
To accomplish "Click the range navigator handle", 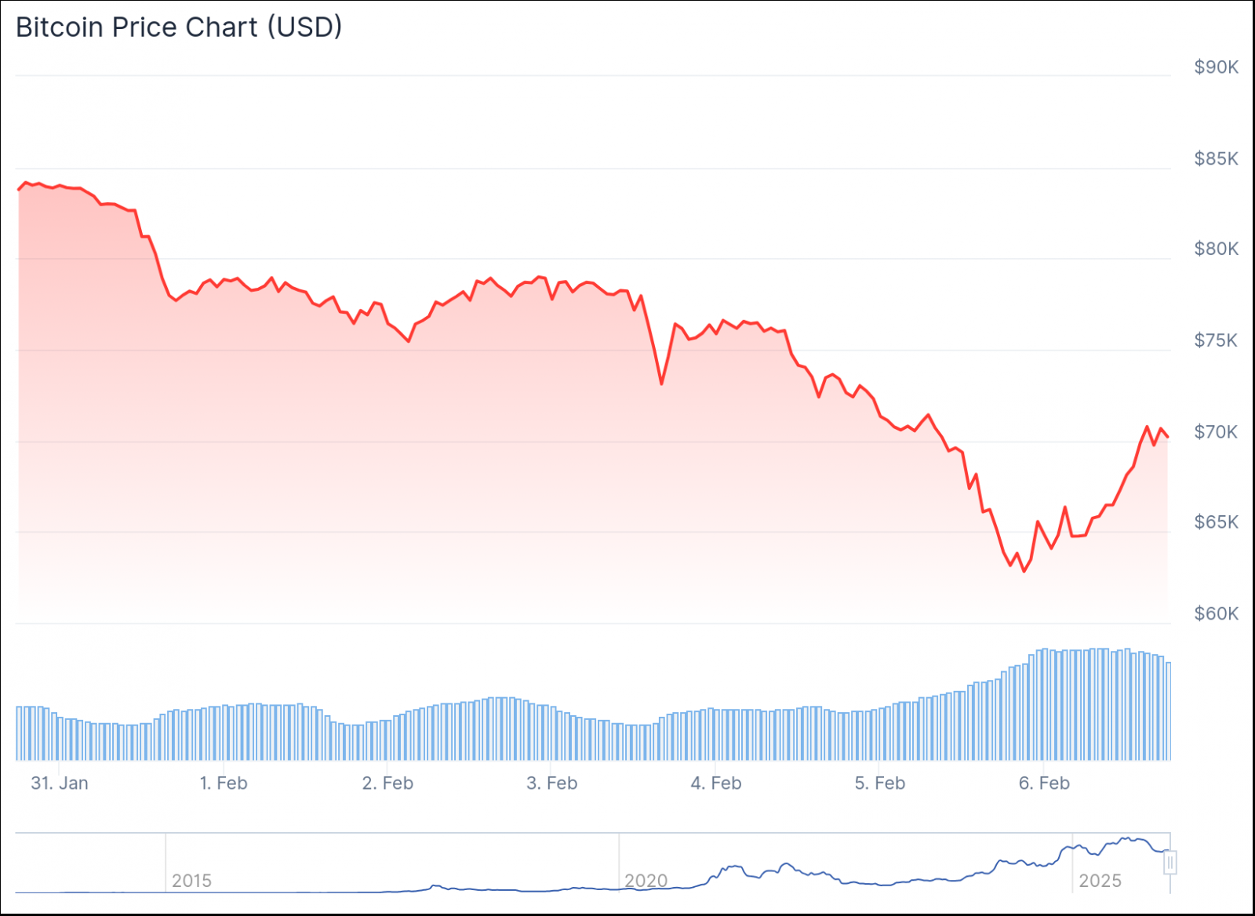I will 1170,863.
